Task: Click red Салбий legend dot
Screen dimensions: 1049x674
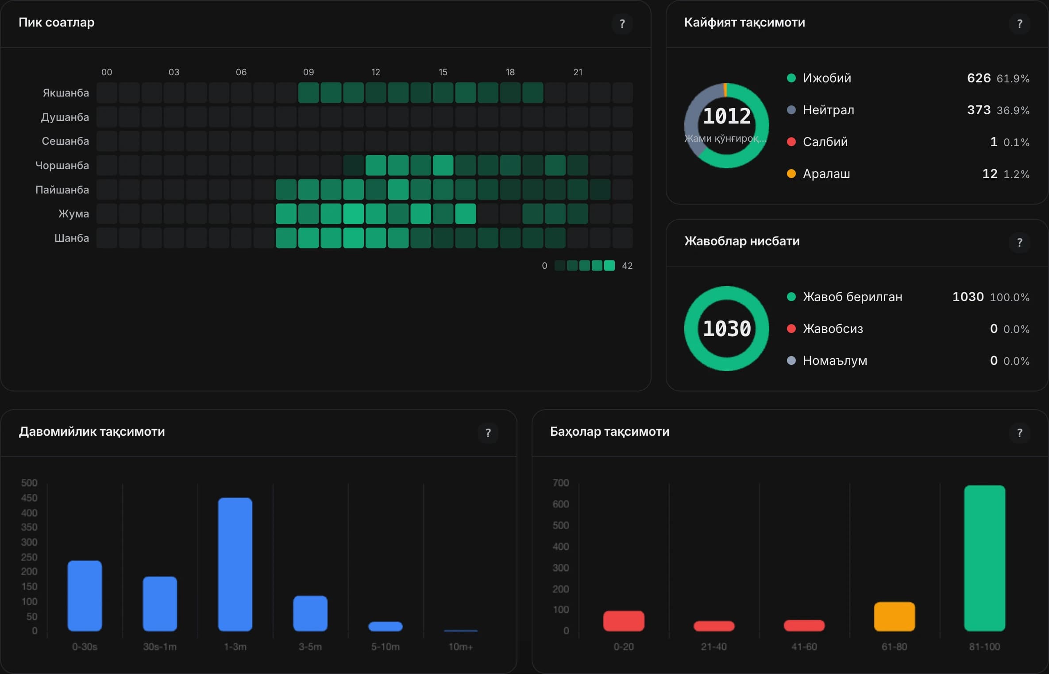Action: coord(791,142)
